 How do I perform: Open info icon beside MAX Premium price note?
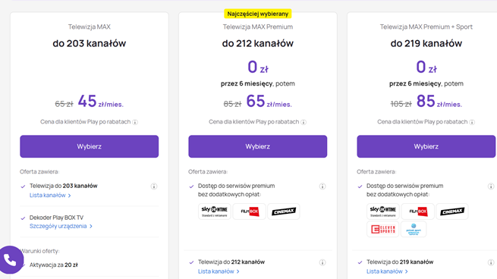[x=304, y=122]
